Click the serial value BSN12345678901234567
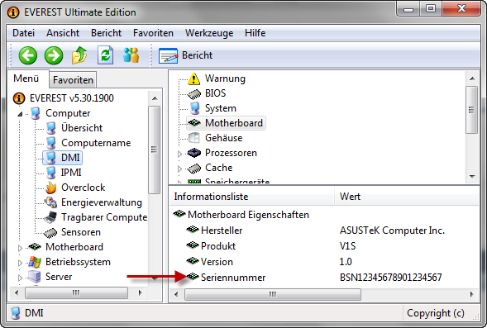This screenshot has width=487, height=328. pyautogui.click(x=391, y=277)
